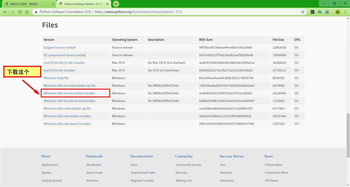The image size is (350, 187).
Task: Open SIG link for Windows help file
Action: 296,78
